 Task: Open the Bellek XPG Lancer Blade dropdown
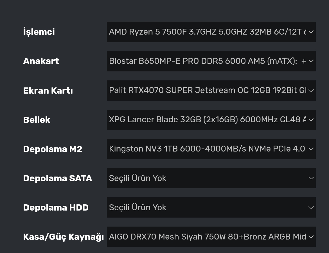[x=208, y=119]
